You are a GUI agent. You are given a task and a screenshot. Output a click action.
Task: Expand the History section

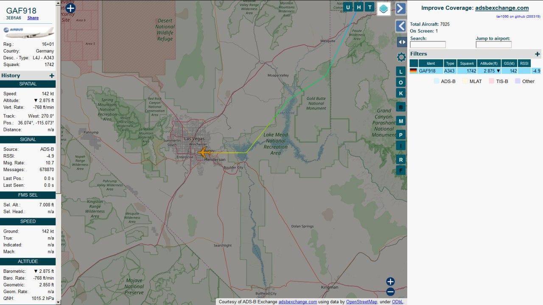pyautogui.click(x=52, y=76)
